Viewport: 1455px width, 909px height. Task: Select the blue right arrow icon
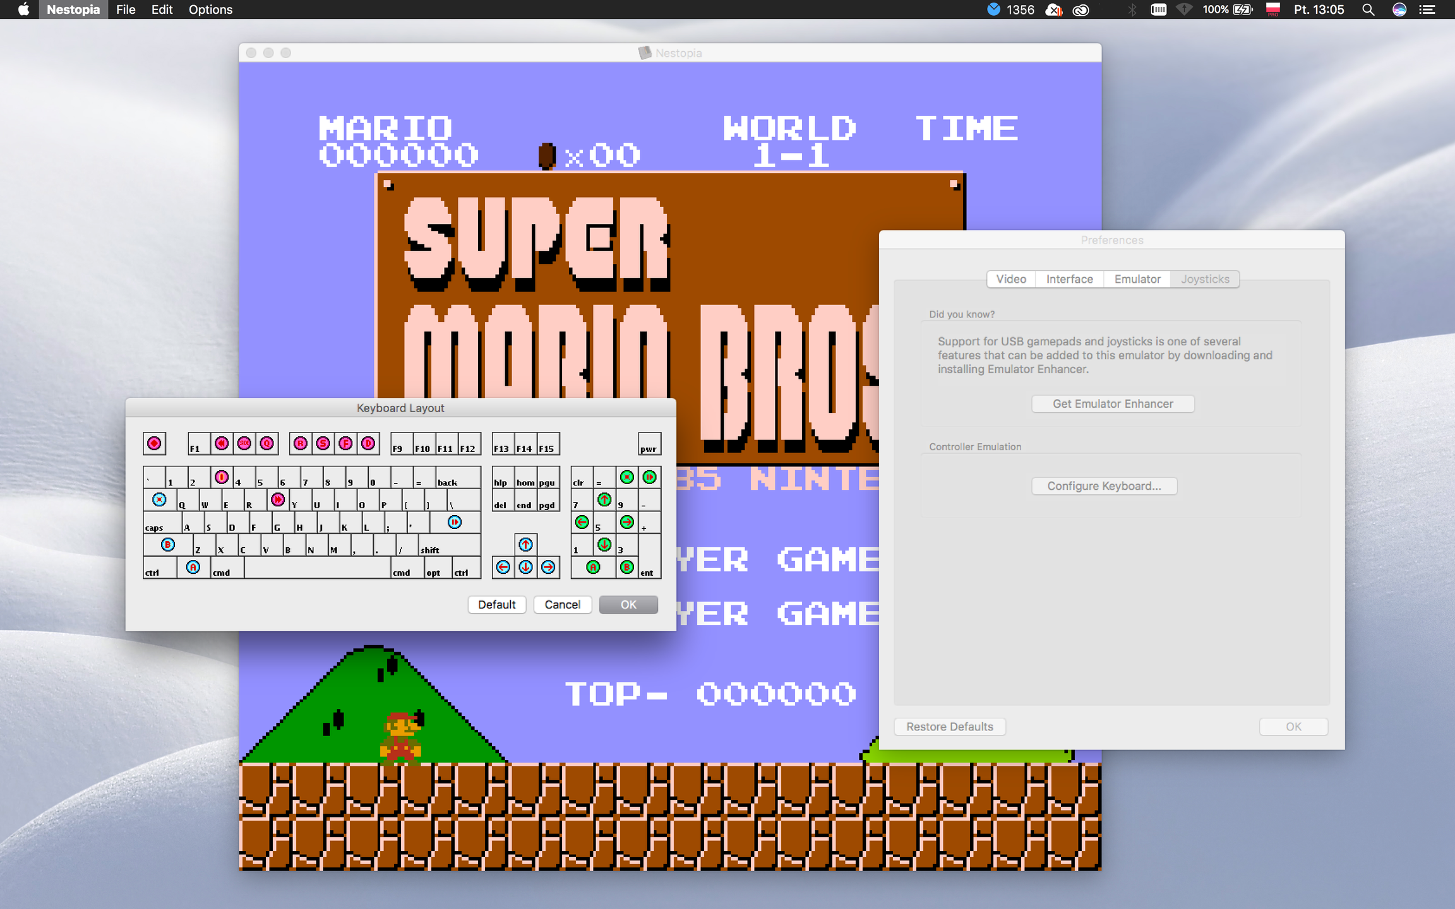pyautogui.click(x=548, y=567)
